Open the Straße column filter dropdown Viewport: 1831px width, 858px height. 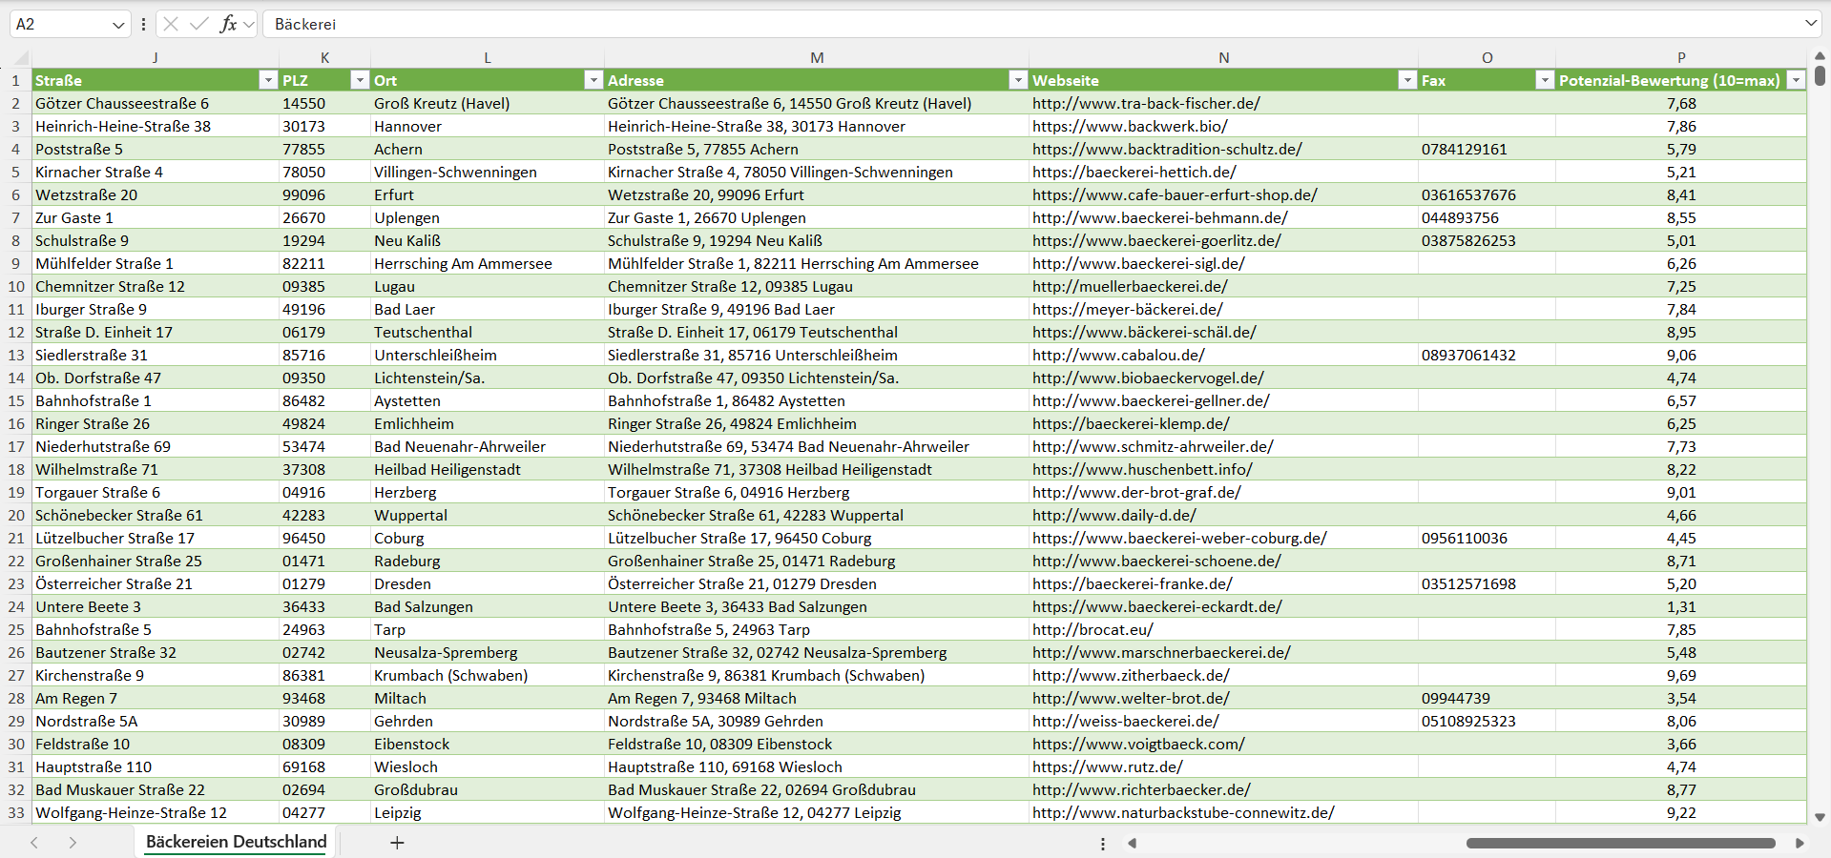pos(268,80)
